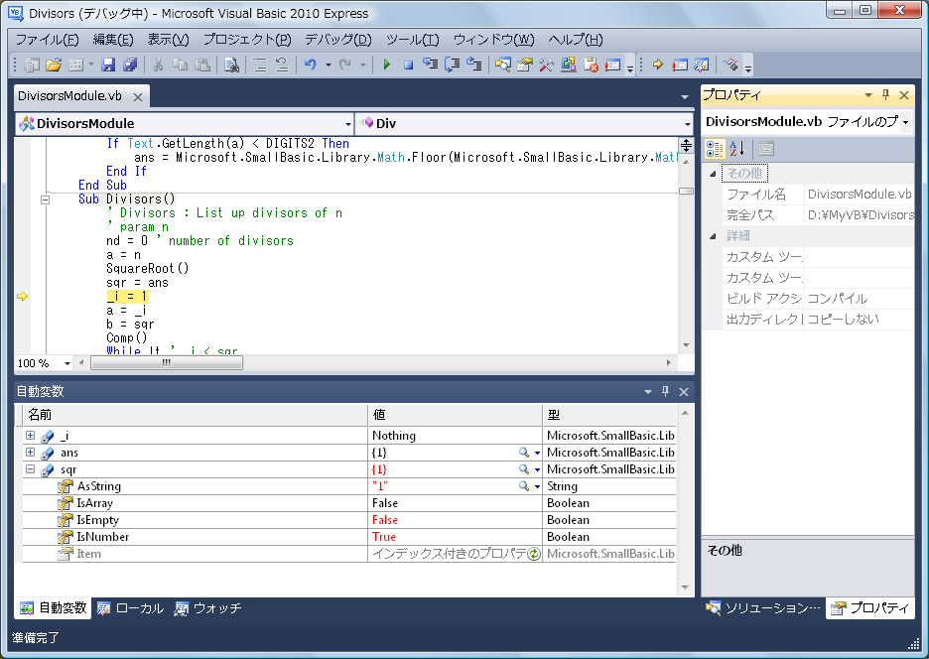Expand the ans variable tree node
929x659 pixels.
pos(31,453)
